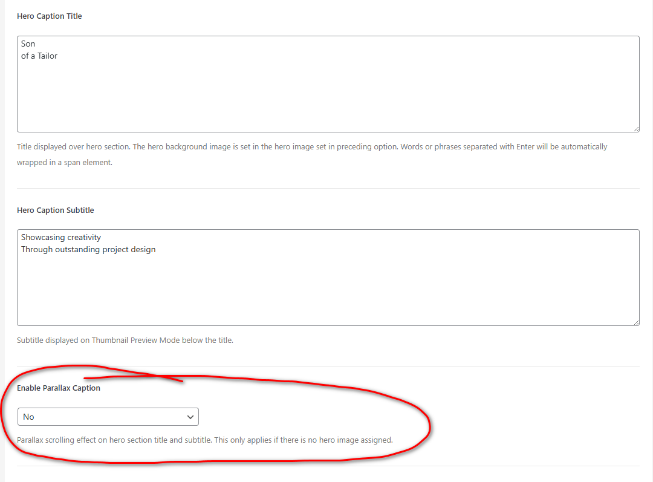Click the "Hero Caption Title" label
Image resolution: width=653 pixels, height=482 pixels.
tap(49, 16)
